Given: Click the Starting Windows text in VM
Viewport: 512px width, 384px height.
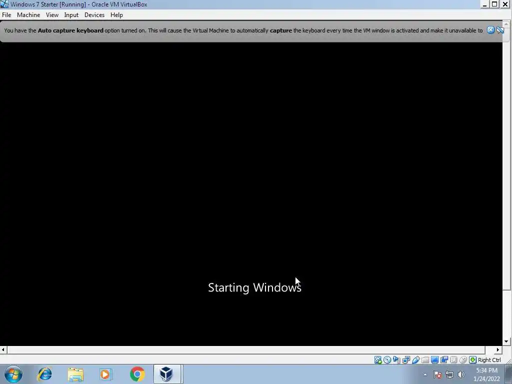Looking at the screenshot, I should 254,287.
